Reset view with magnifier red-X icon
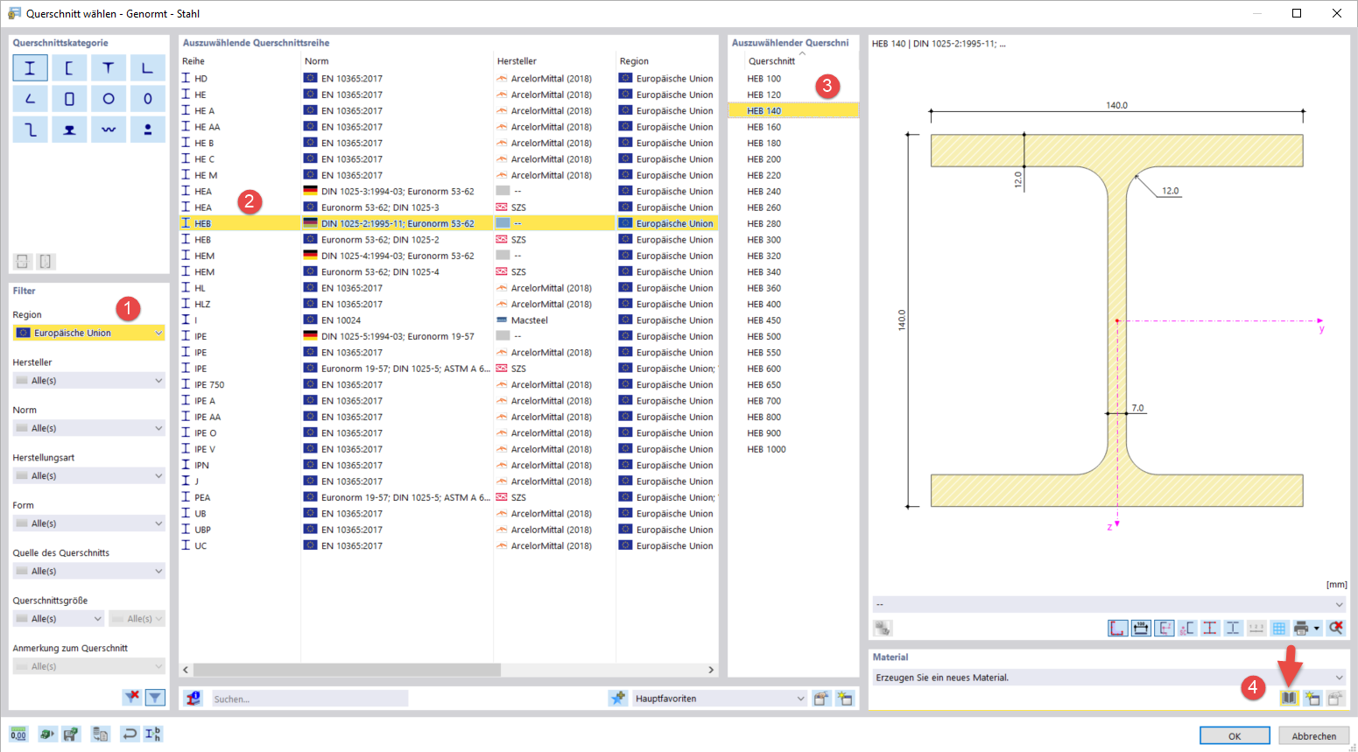The image size is (1358, 752). coord(1335,628)
